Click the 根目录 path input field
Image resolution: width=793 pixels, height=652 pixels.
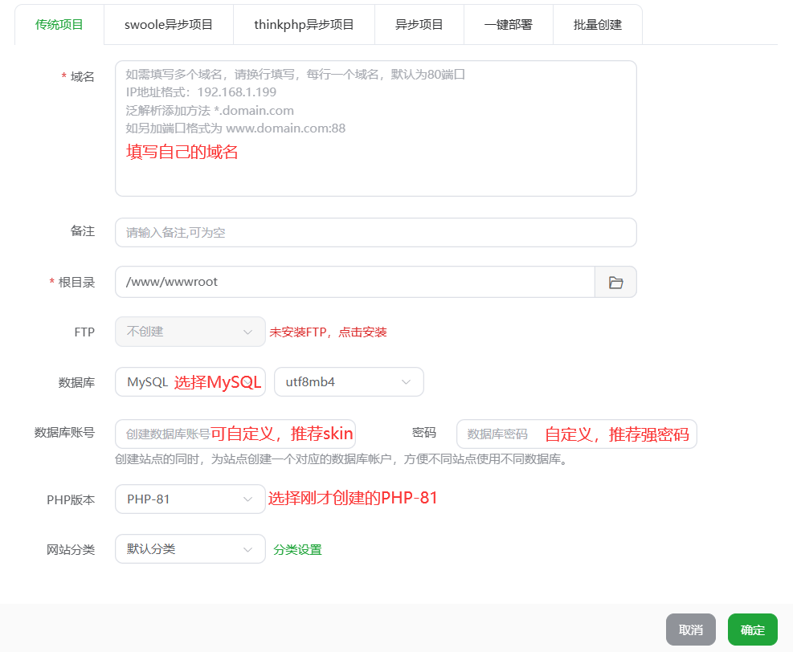354,283
